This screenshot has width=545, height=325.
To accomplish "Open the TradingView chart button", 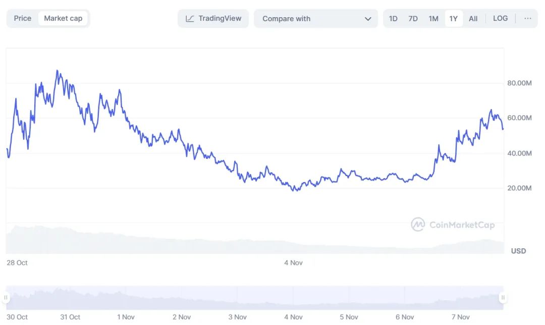I will pyautogui.click(x=213, y=19).
